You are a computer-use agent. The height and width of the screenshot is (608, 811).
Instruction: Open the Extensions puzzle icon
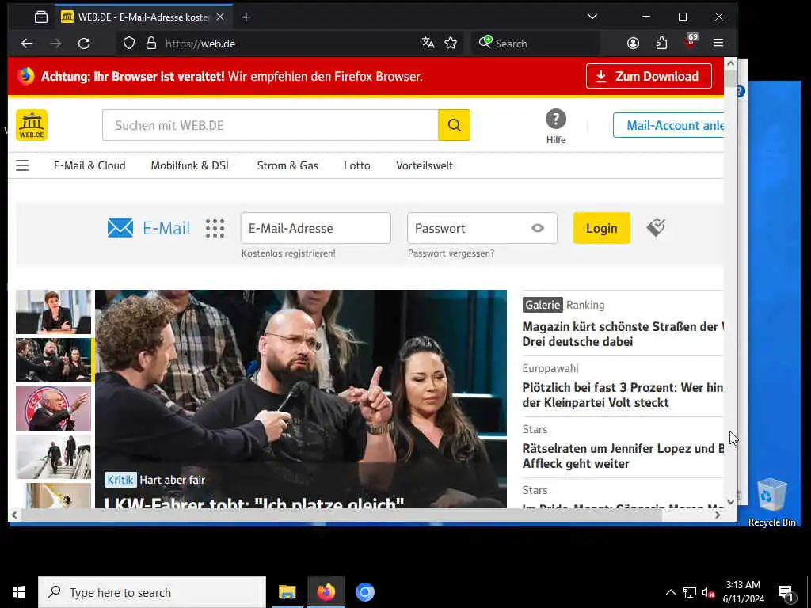tap(661, 44)
